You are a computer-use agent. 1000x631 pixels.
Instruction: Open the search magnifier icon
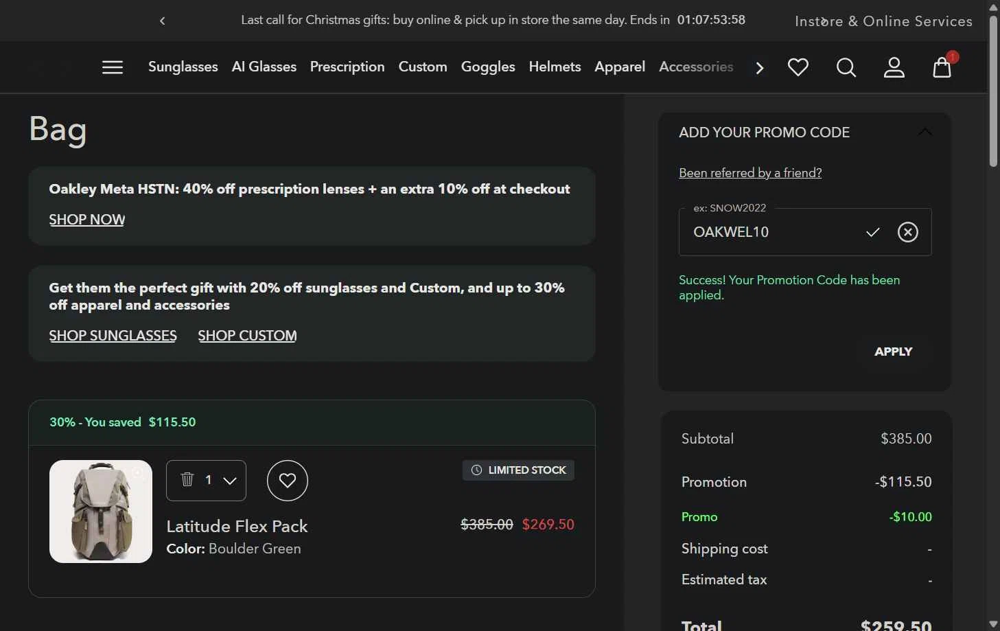click(x=846, y=67)
